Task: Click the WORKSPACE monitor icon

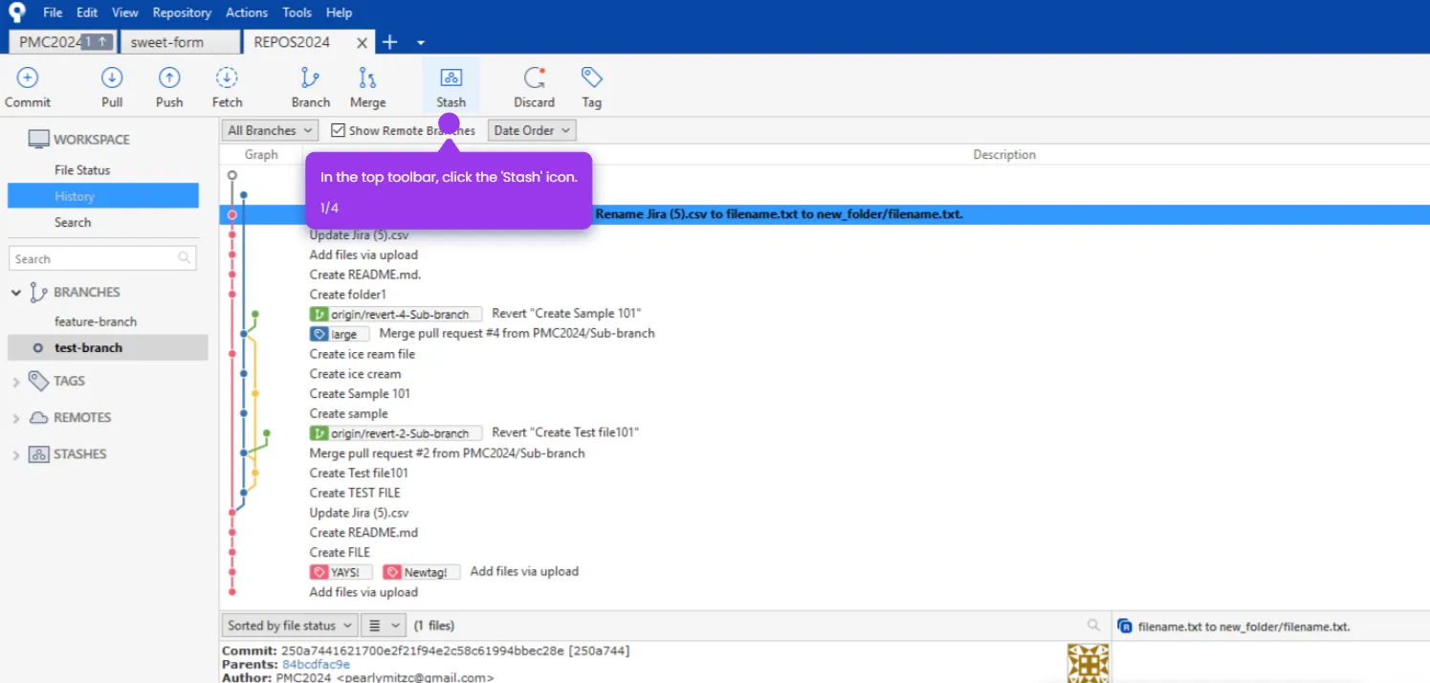Action: pos(38,140)
